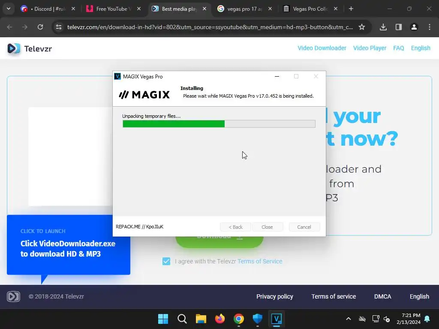
Task: Open the Video Player link
Action: coord(370,48)
